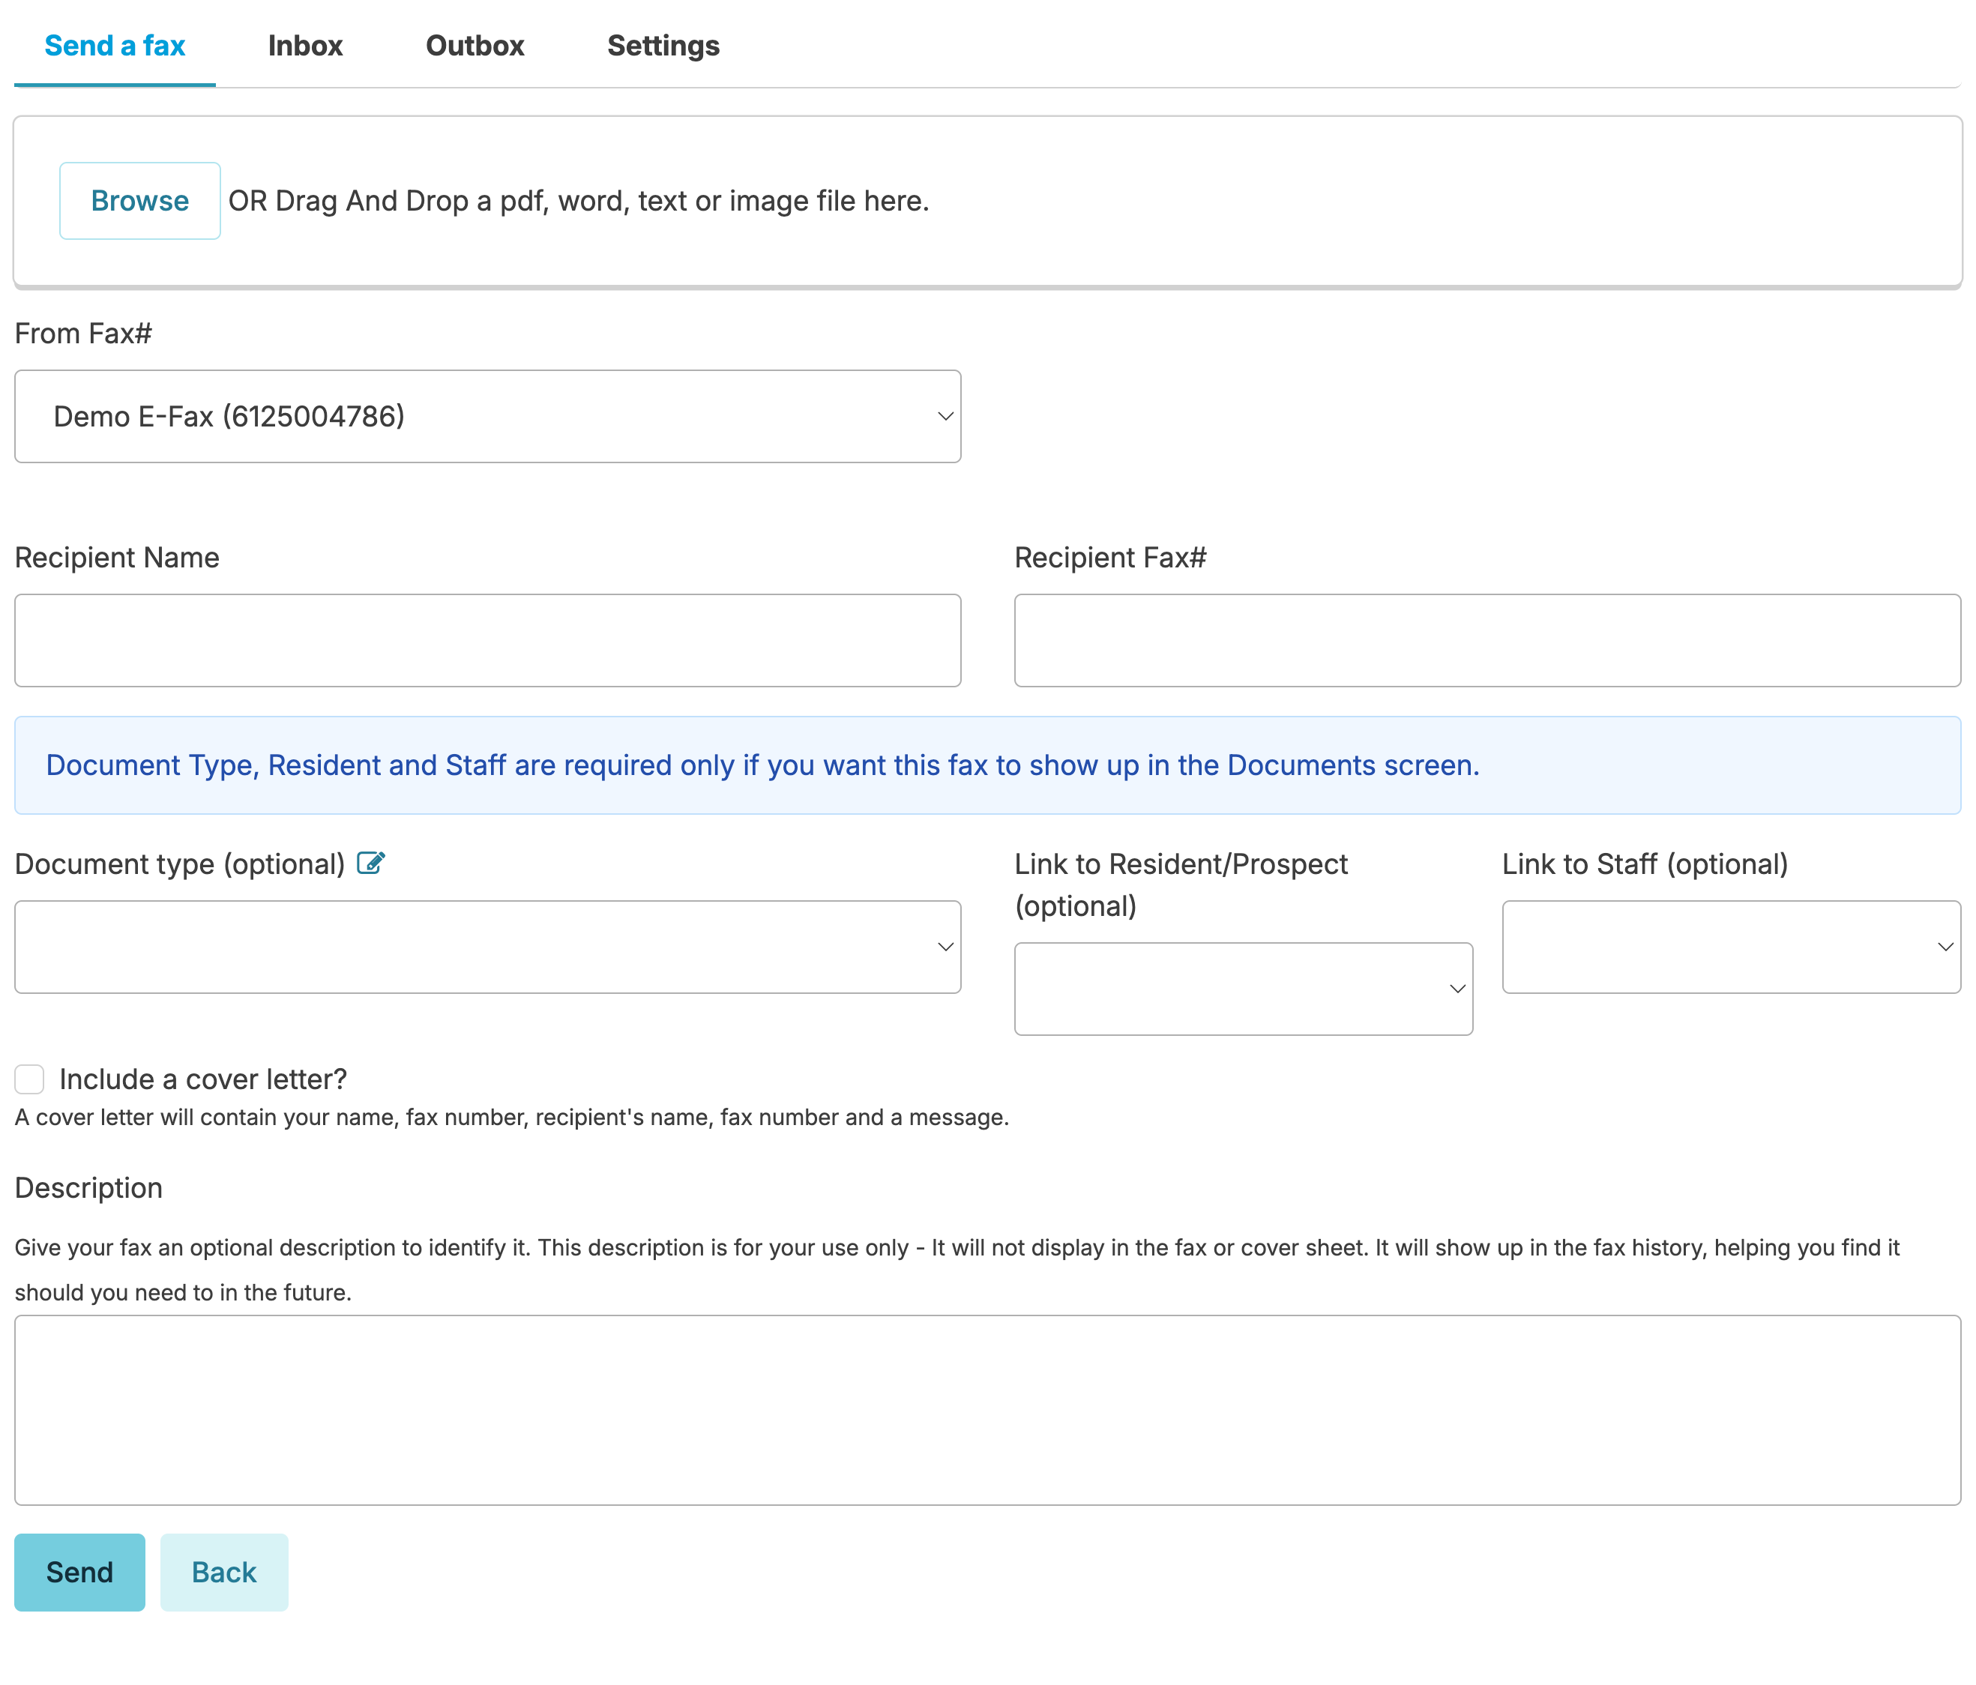Open the Link to Resident/Prospect dropdown
The width and height of the screenshot is (1976, 1685).
[1241, 989]
